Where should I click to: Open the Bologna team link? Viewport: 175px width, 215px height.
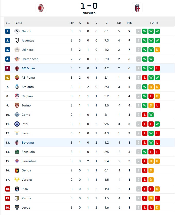click(28, 143)
